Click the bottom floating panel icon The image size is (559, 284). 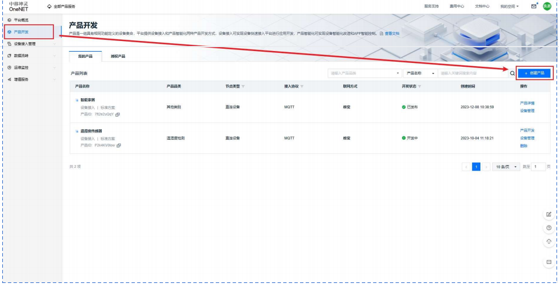[x=549, y=262]
